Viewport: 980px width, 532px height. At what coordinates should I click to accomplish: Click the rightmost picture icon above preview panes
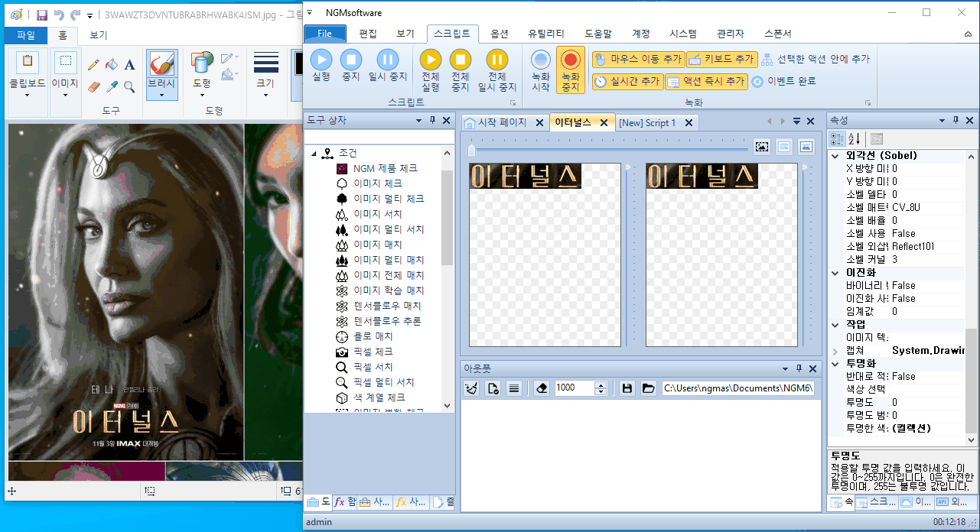[x=806, y=146]
